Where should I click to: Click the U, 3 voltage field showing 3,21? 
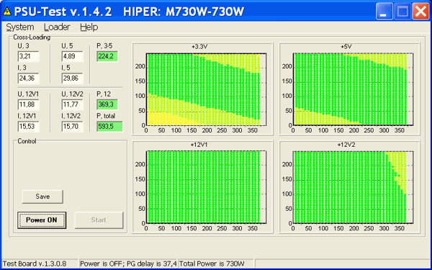[x=28, y=56]
